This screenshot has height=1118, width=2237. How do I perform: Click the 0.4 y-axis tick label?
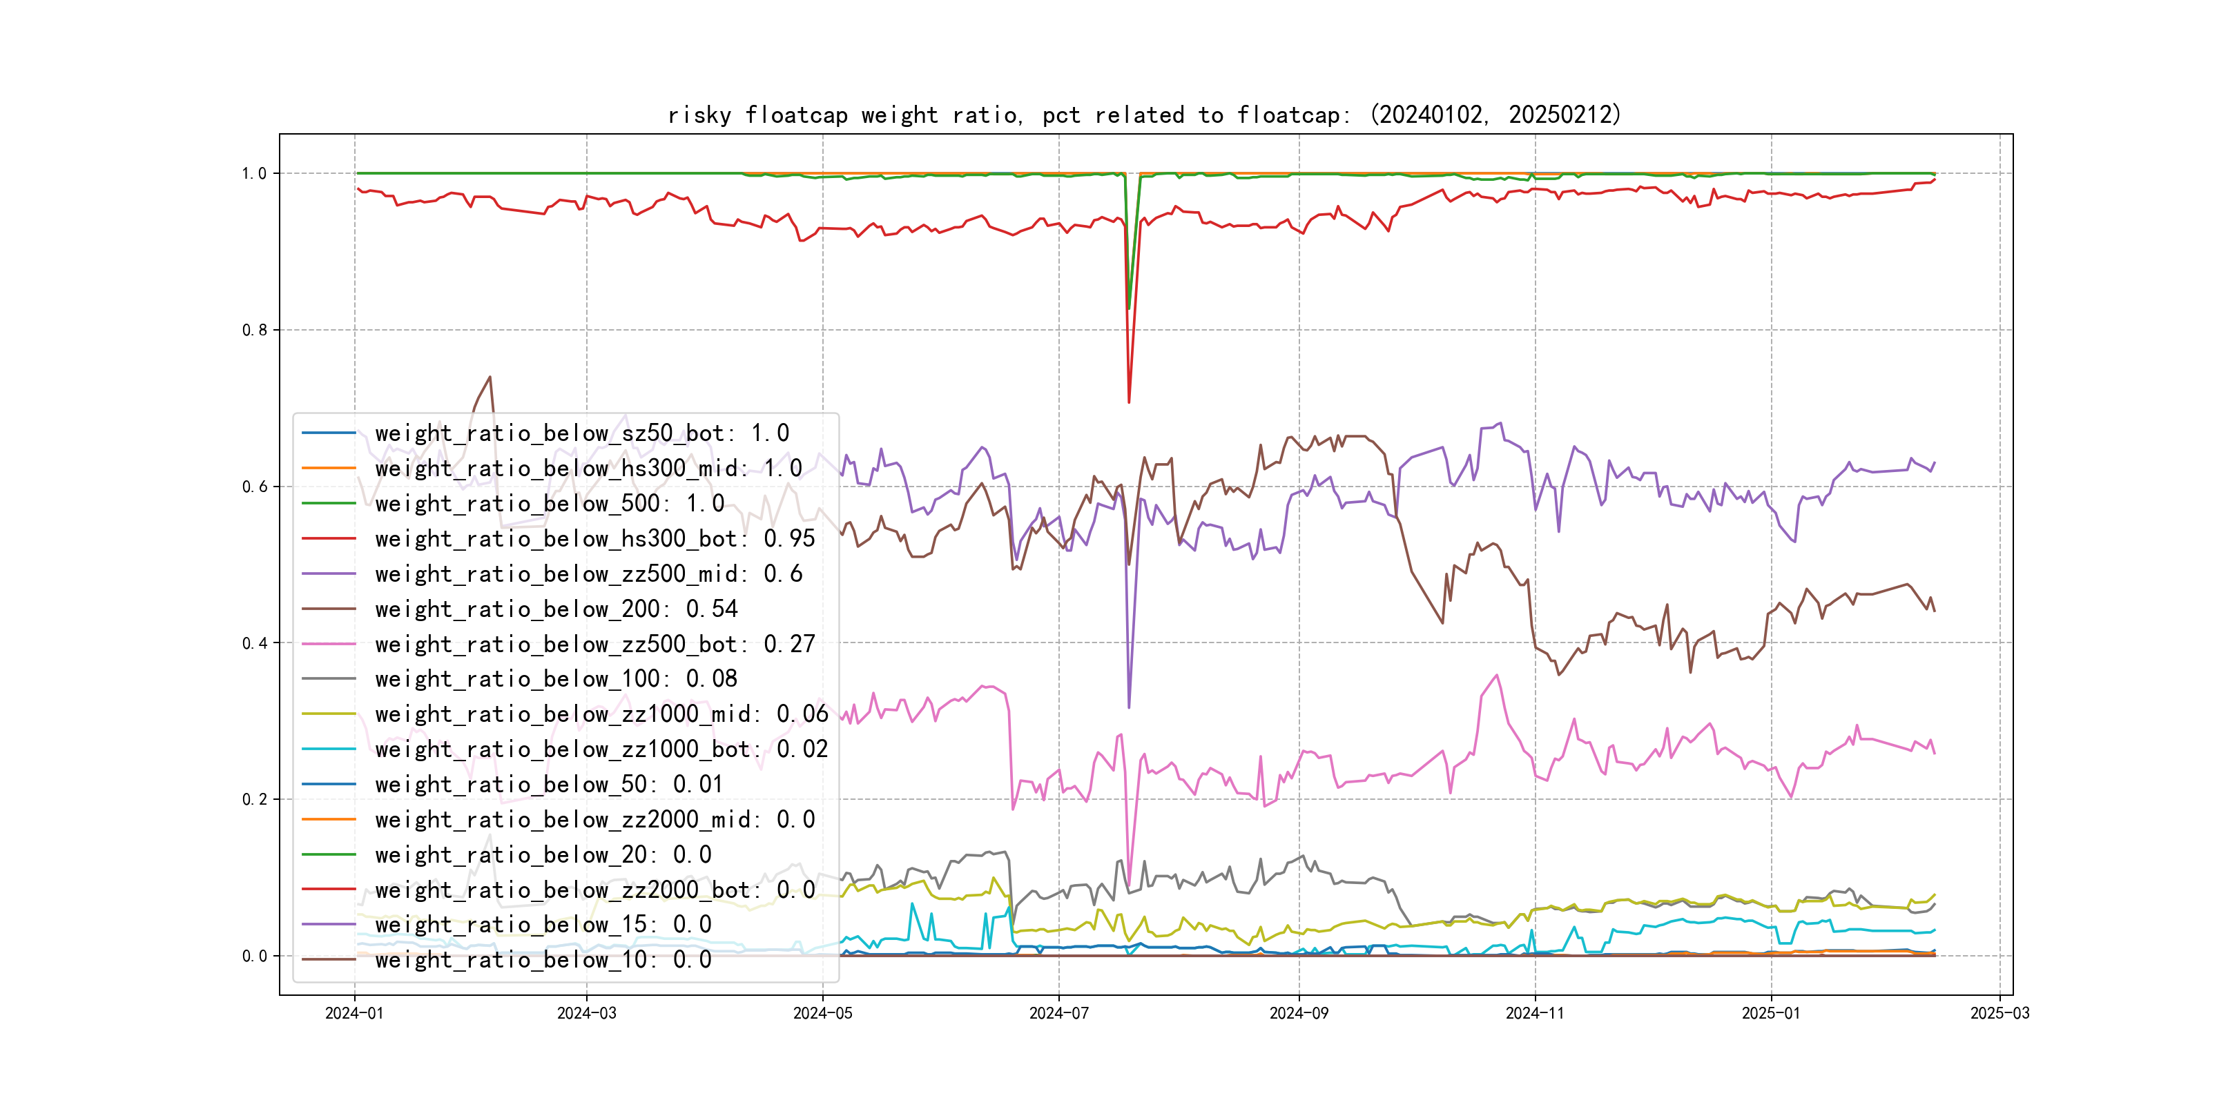255,643
